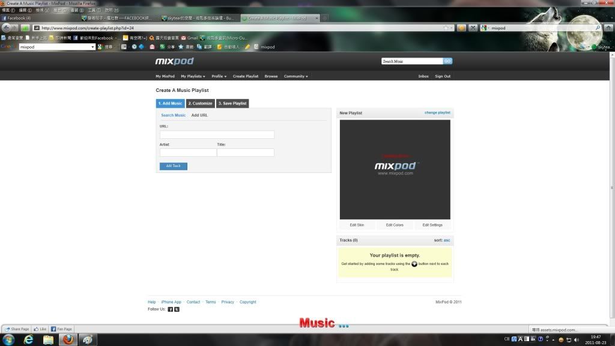Click the Contact link in the footer

pyautogui.click(x=193, y=302)
